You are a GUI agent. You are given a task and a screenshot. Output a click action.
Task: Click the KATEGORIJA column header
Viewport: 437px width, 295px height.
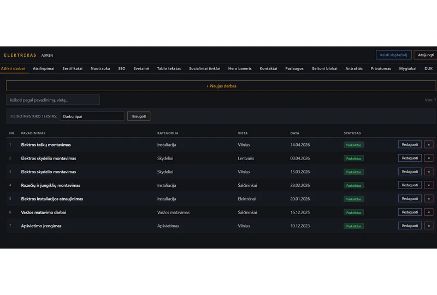[x=168, y=133]
